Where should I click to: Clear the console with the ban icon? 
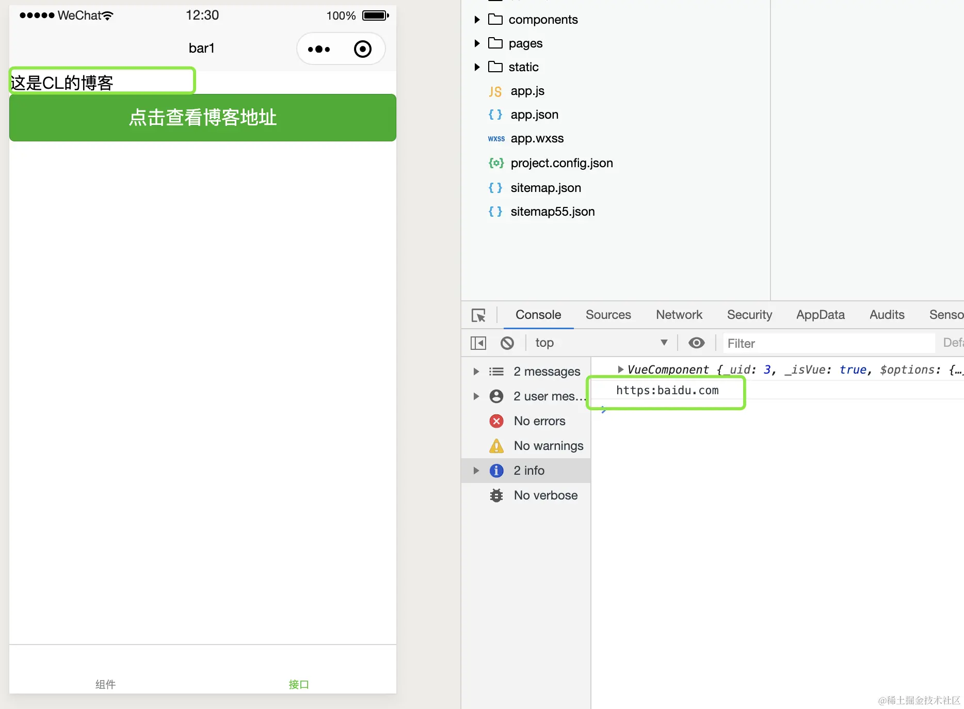pyautogui.click(x=507, y=343)
